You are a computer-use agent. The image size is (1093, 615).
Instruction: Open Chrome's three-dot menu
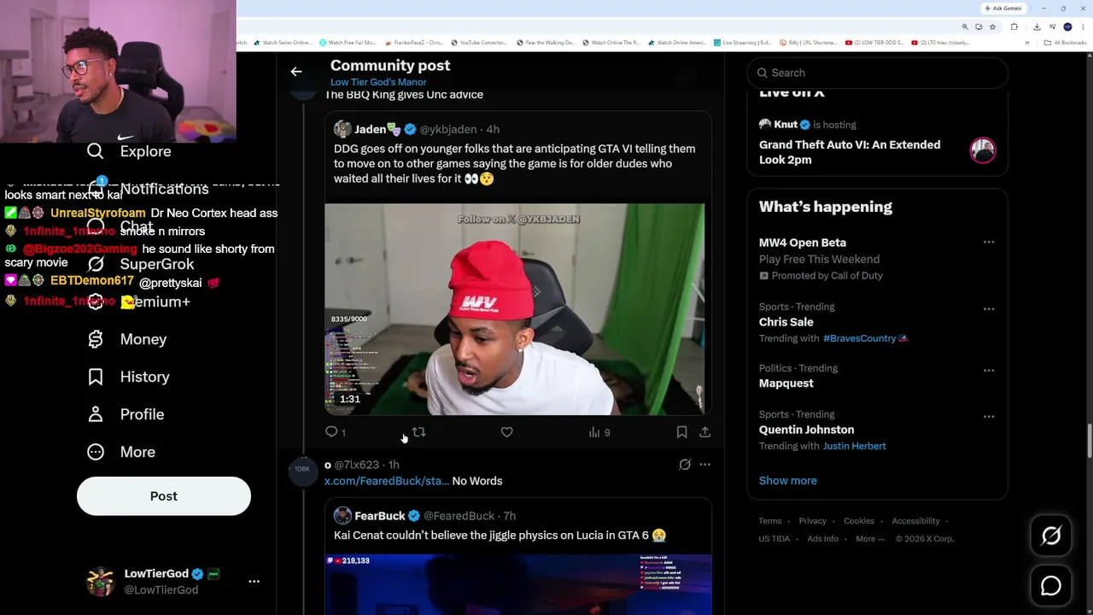click(x=1083, y=27)
